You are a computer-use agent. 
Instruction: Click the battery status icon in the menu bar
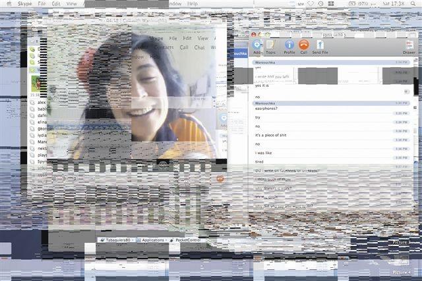click(351, 4)
